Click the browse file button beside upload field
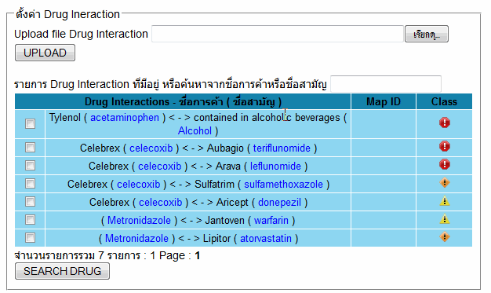The width and height of the screenshot is (491, 293). (427, 34)
